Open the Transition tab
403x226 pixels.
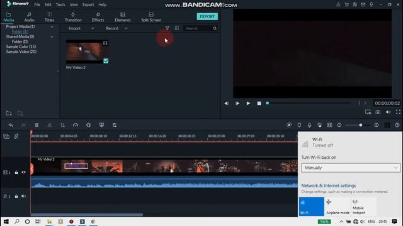pos(73,17)
